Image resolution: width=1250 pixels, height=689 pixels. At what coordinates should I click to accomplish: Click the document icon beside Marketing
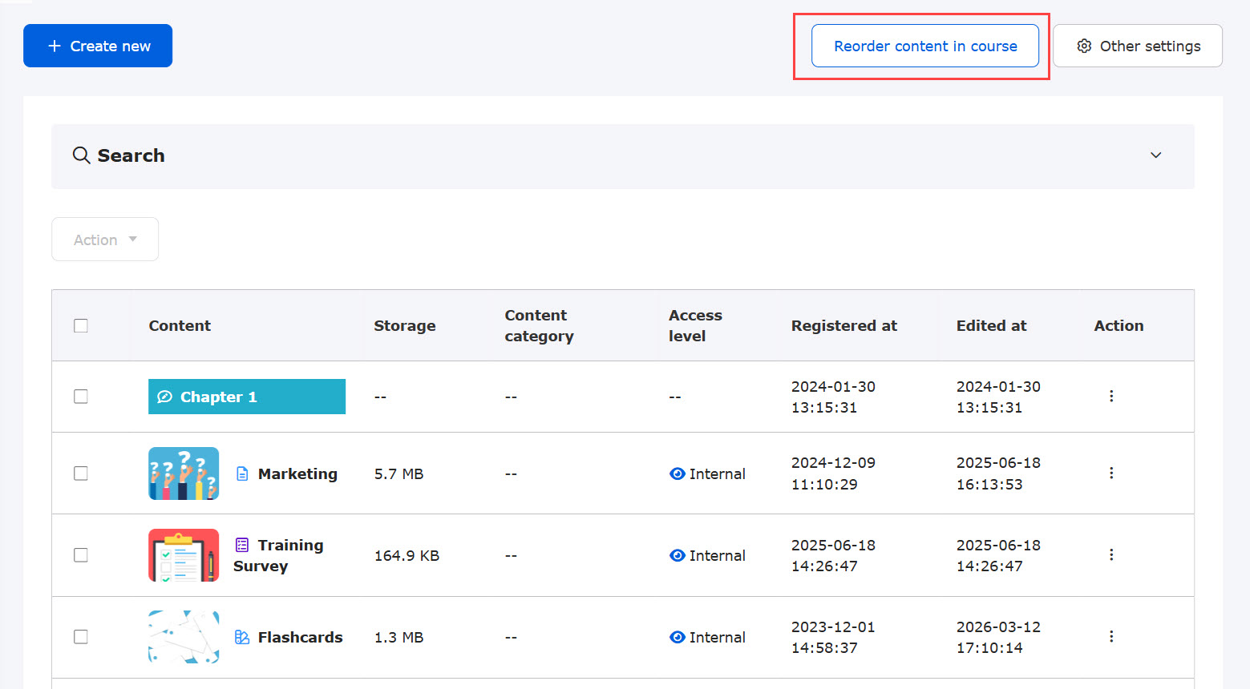pos(242,474)
